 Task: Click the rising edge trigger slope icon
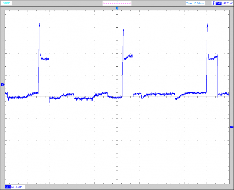213,3
